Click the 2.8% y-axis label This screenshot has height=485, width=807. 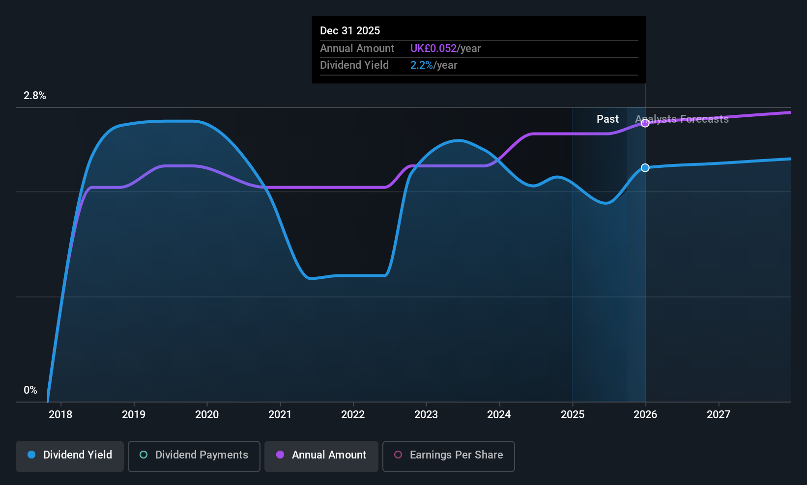(x=35, y=96)
